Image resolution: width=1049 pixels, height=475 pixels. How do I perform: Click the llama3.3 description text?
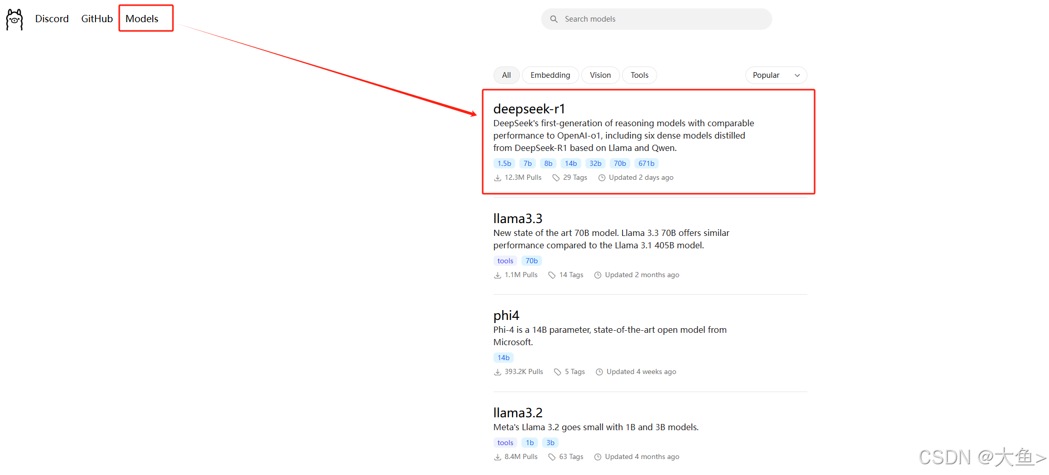[611, 239]
